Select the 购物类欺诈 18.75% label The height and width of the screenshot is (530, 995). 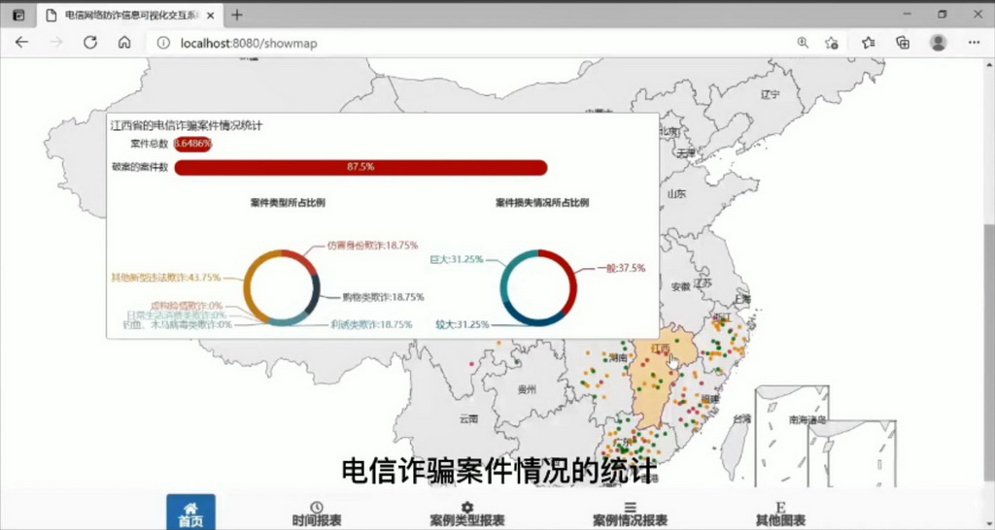(x=383, y=296)
